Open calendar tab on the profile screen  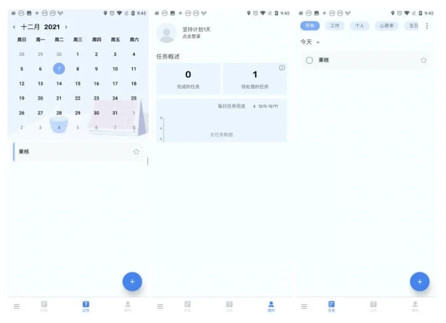click(229, 306)
